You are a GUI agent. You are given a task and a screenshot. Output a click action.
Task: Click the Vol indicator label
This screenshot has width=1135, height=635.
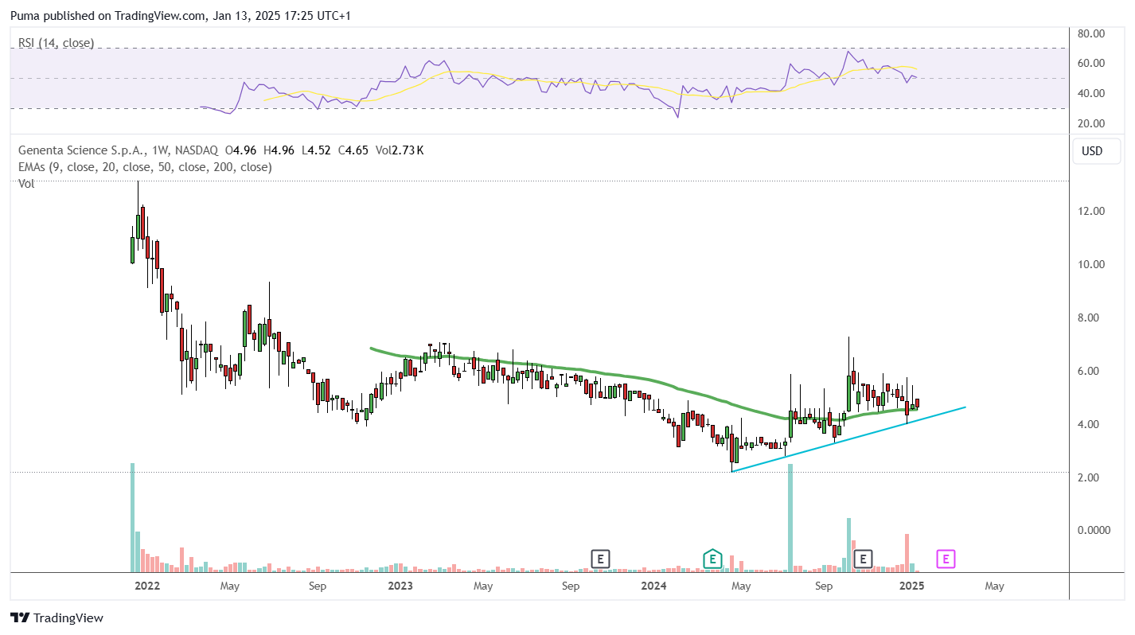click(x=26, y=183)
